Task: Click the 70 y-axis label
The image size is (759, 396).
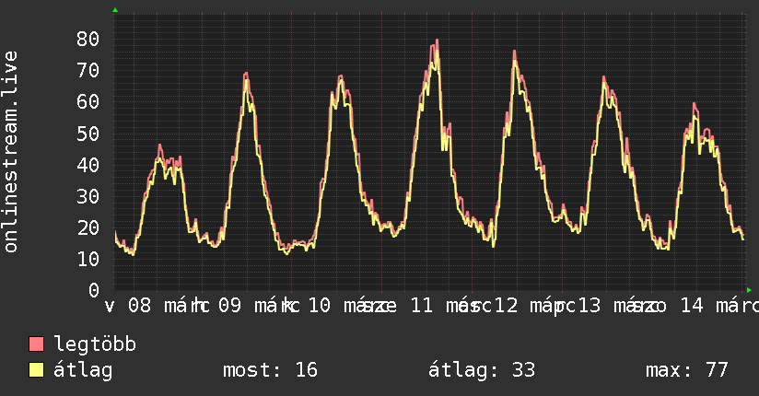Action: pos(88,71)
